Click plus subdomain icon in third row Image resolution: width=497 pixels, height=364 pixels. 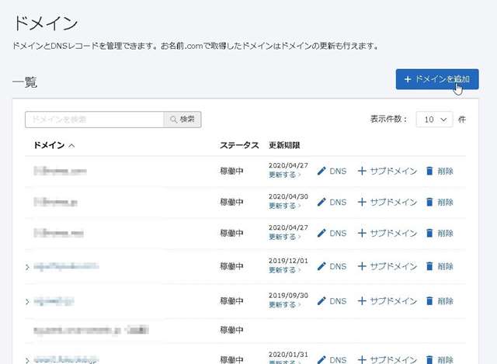click(361, 233)
